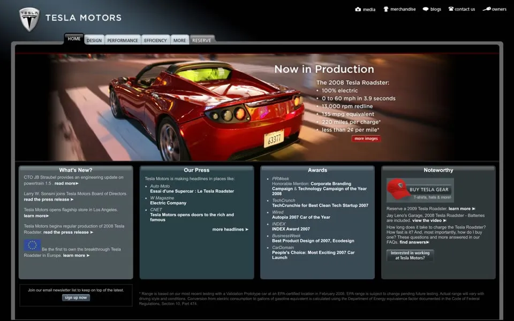Open TechCrunchie Best Clean Tech Startup link
The width and height of the screenshot is (514, 321).
click(x=320, y=205)
